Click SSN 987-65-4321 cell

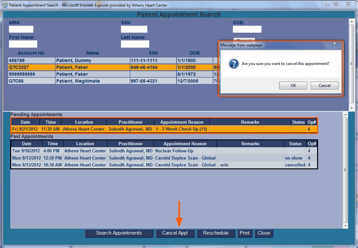tap(153, 81)
